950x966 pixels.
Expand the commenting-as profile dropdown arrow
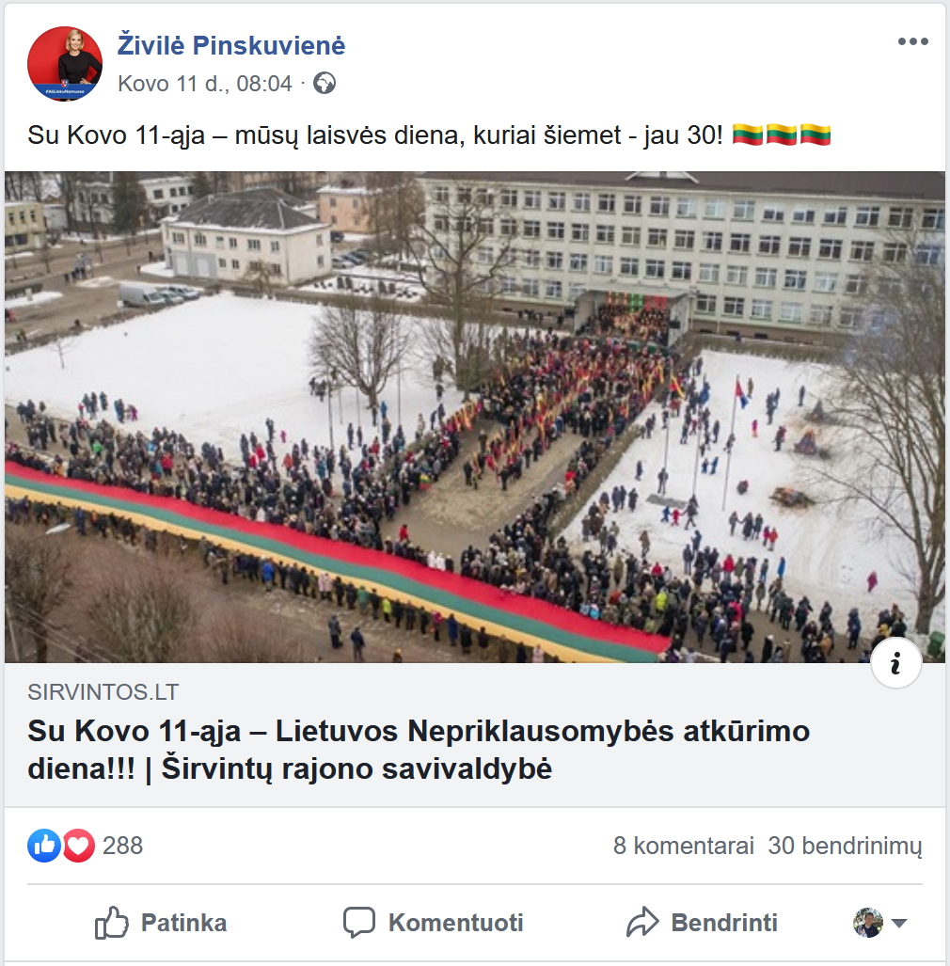(899, 923)
